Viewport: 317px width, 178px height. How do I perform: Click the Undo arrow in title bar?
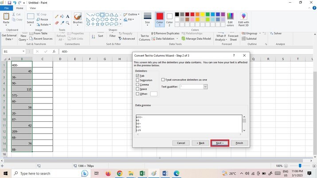[15, 3]
